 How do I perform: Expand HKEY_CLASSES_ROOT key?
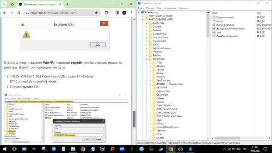143,16
